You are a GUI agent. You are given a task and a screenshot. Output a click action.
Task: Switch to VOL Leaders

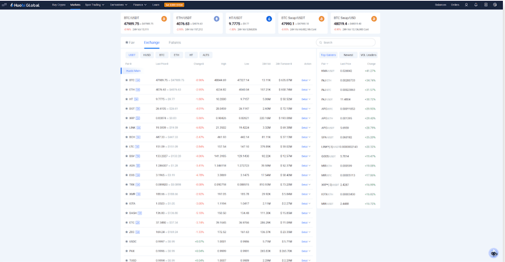[368, 55]
